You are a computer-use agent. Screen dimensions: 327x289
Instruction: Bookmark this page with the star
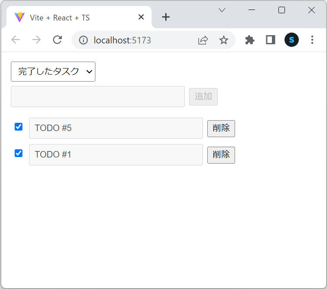pyautogui.click(x=223, y=40)
